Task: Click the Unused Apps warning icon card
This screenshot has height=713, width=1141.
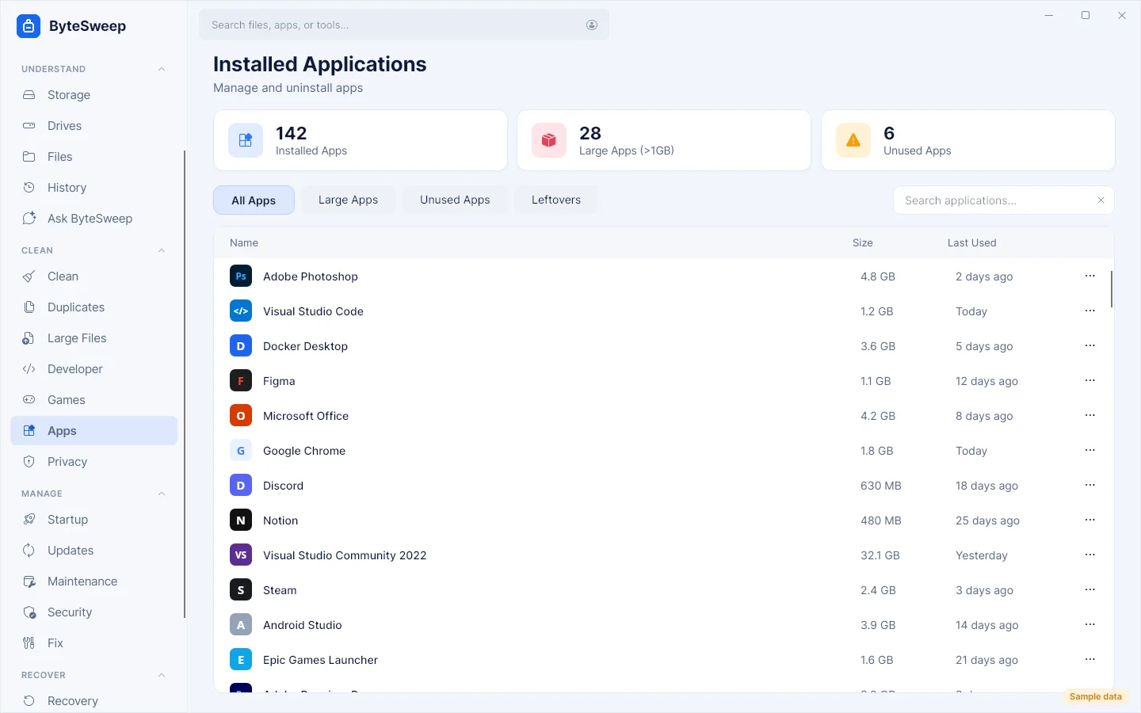Action: tap(853, 140)
